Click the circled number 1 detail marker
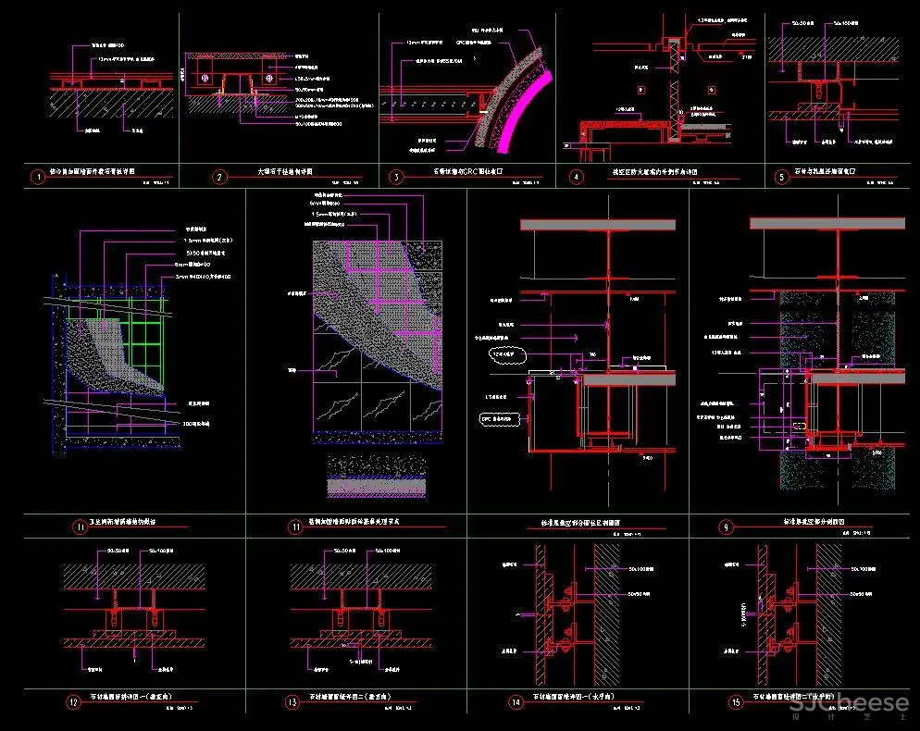 pyautogui.click(x=37, y=176)
